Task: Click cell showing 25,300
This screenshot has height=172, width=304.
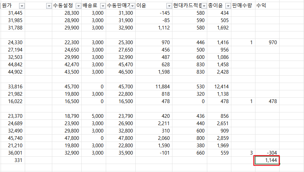Action: coord(121,42)
